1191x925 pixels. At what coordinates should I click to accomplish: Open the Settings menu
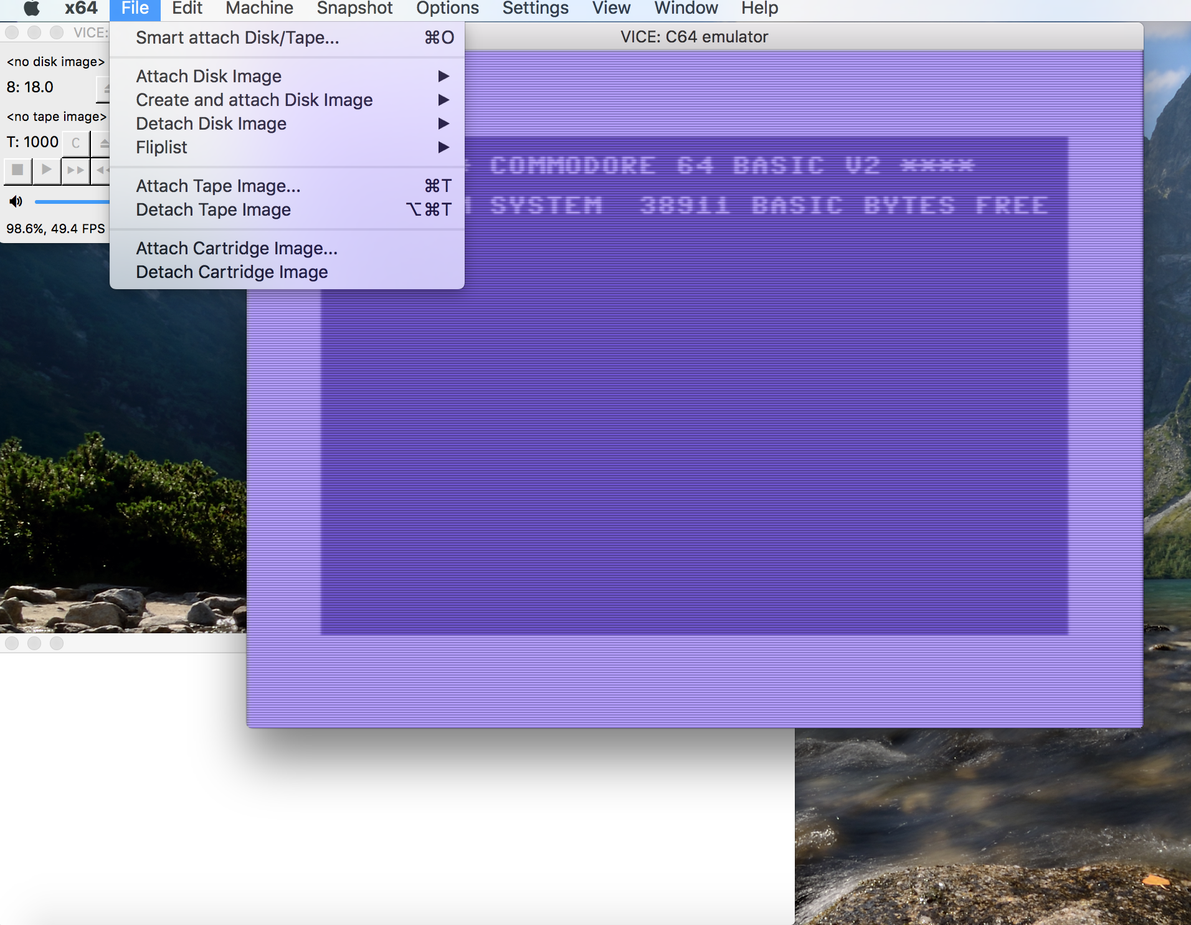coord(535,8)
